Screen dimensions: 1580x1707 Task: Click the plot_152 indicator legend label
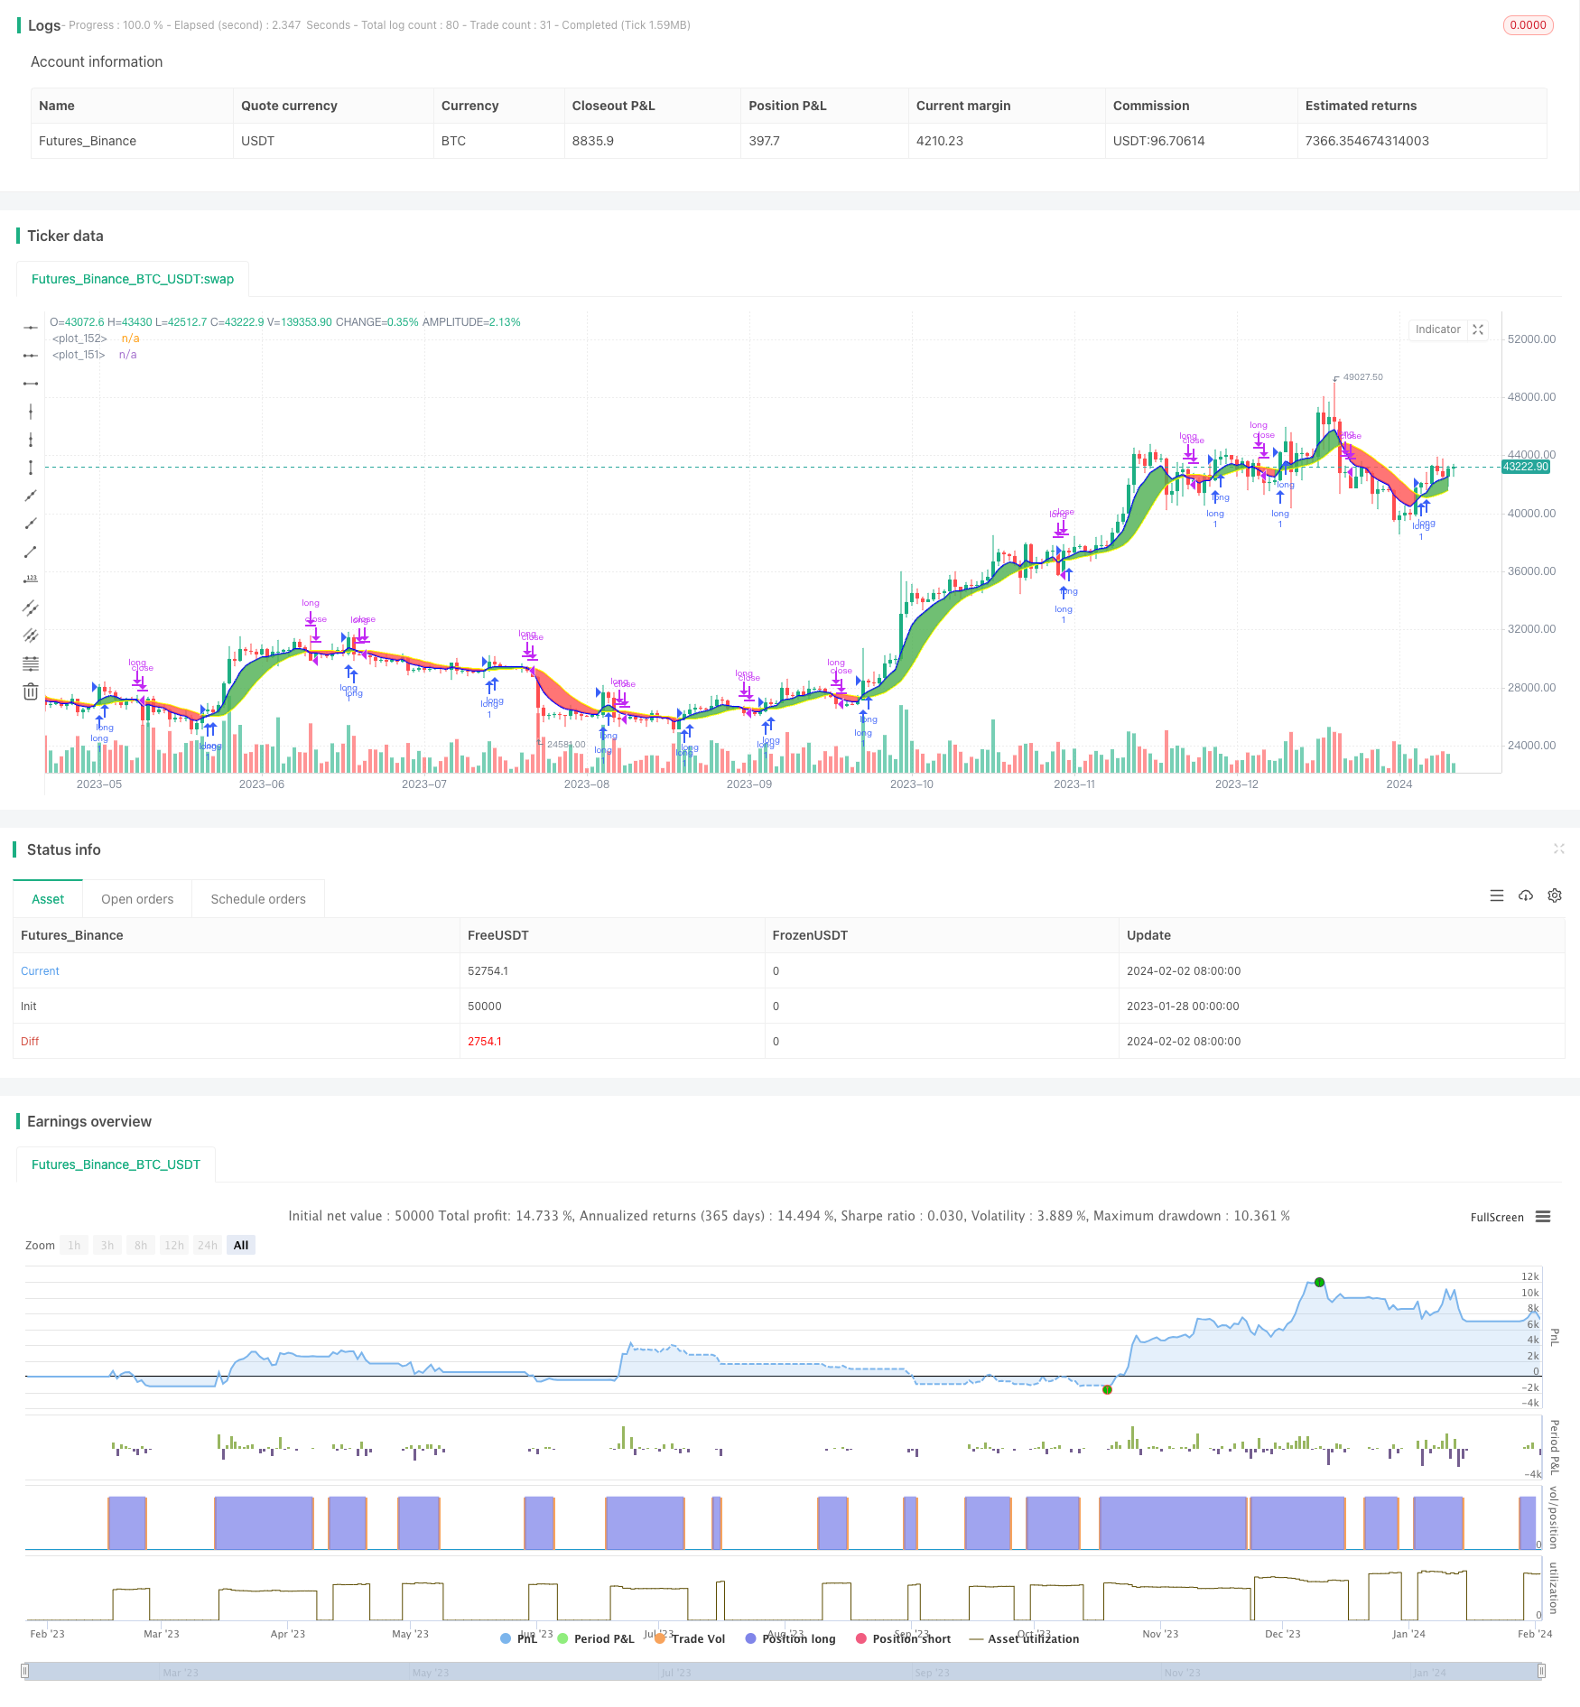click(x=79, y=339)
